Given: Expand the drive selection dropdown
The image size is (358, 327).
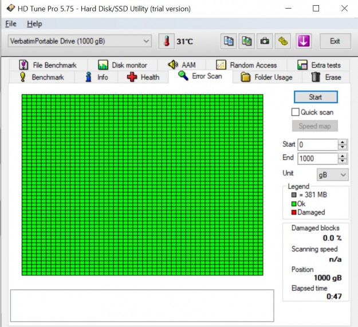Looking at the screenshot, I should [146, 41].
